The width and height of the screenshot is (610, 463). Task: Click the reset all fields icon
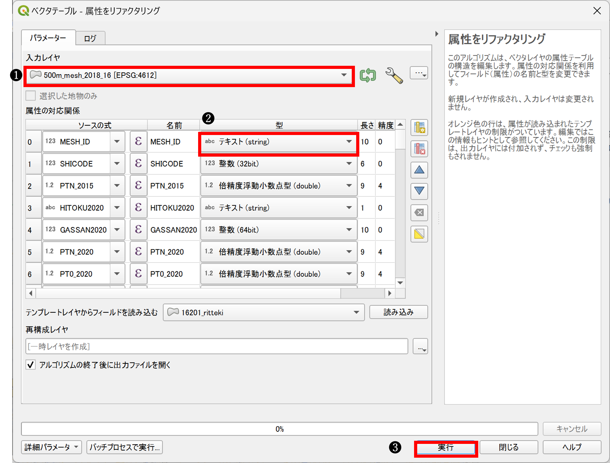[419, 212]
